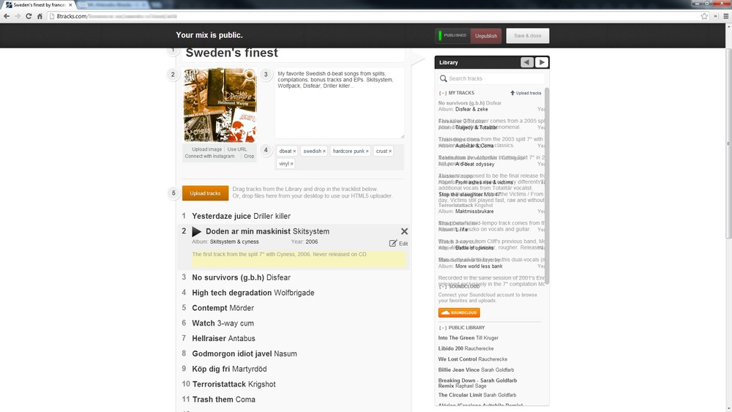The height and width of the screenshot is (412, 732).
Task: Go to browser home icon
Action: [x=40, y=16]
